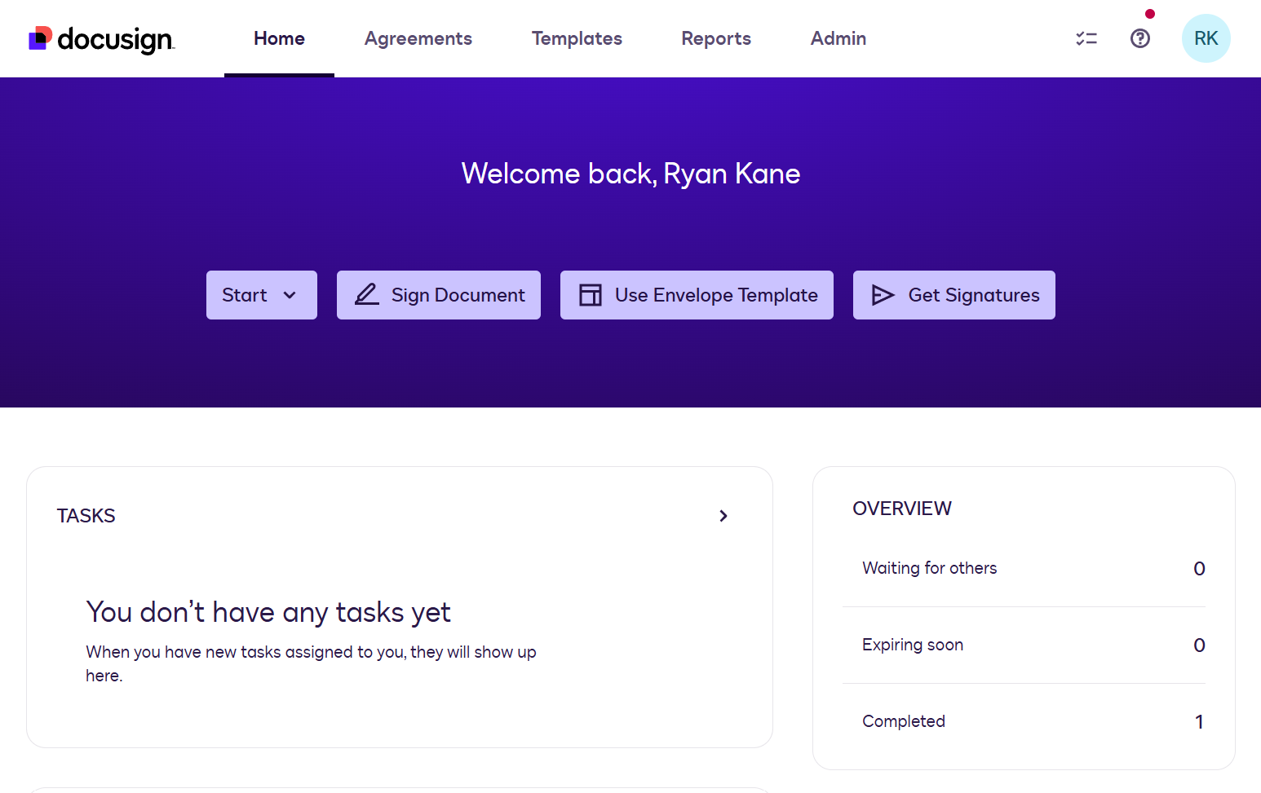This screenshot has height=793, width=1261.
Task: Expand the Tasks panel chevron arrow
Action: 723,516
